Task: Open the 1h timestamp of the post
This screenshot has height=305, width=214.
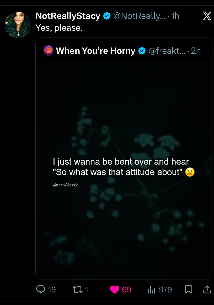Action: (175, 16)
